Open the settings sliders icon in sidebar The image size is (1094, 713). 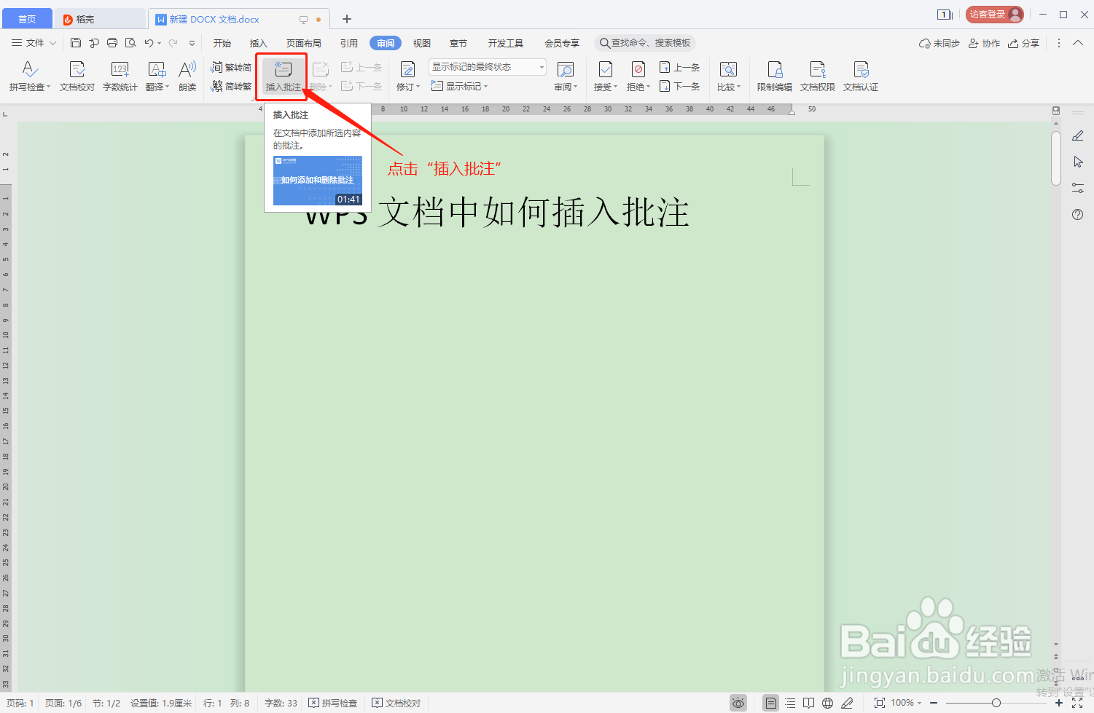click(1078, 188)
